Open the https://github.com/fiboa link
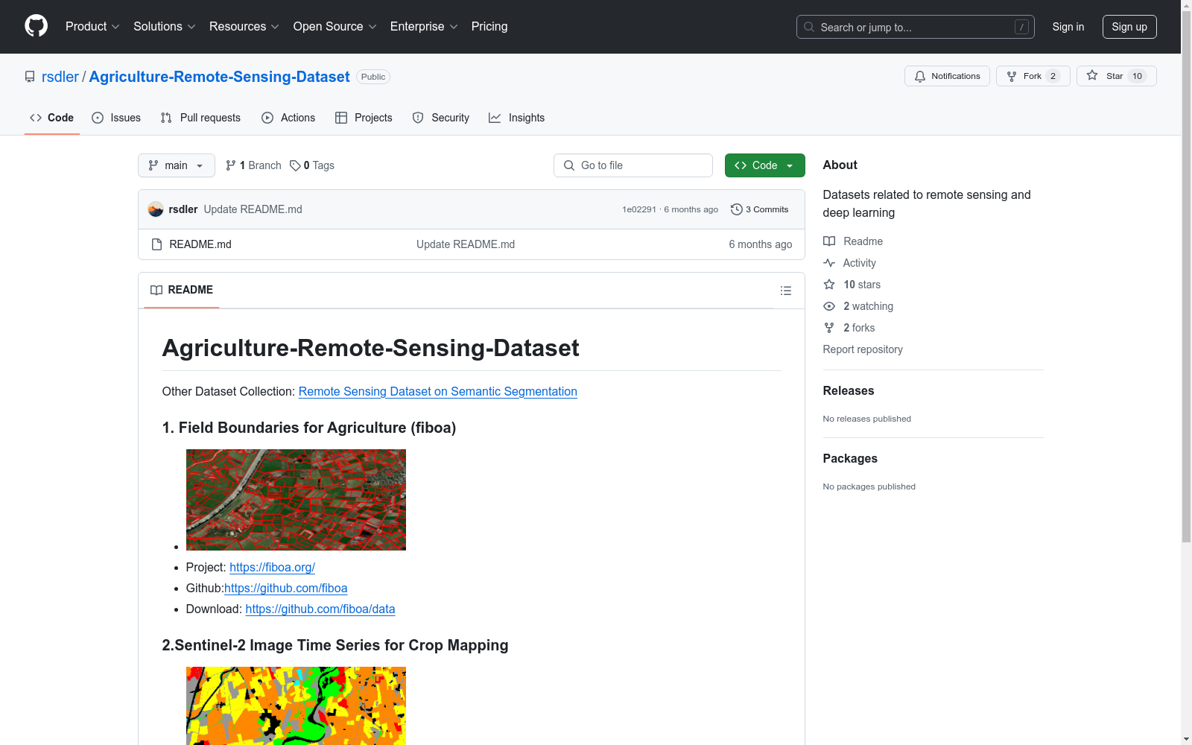The width and height of the screenshot is (1192, 745). pyautogui.click(x=285, y=589)
